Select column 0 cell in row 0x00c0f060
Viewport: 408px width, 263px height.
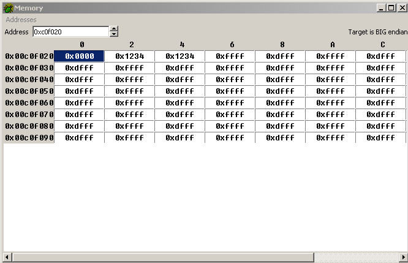tap(79, 102)
